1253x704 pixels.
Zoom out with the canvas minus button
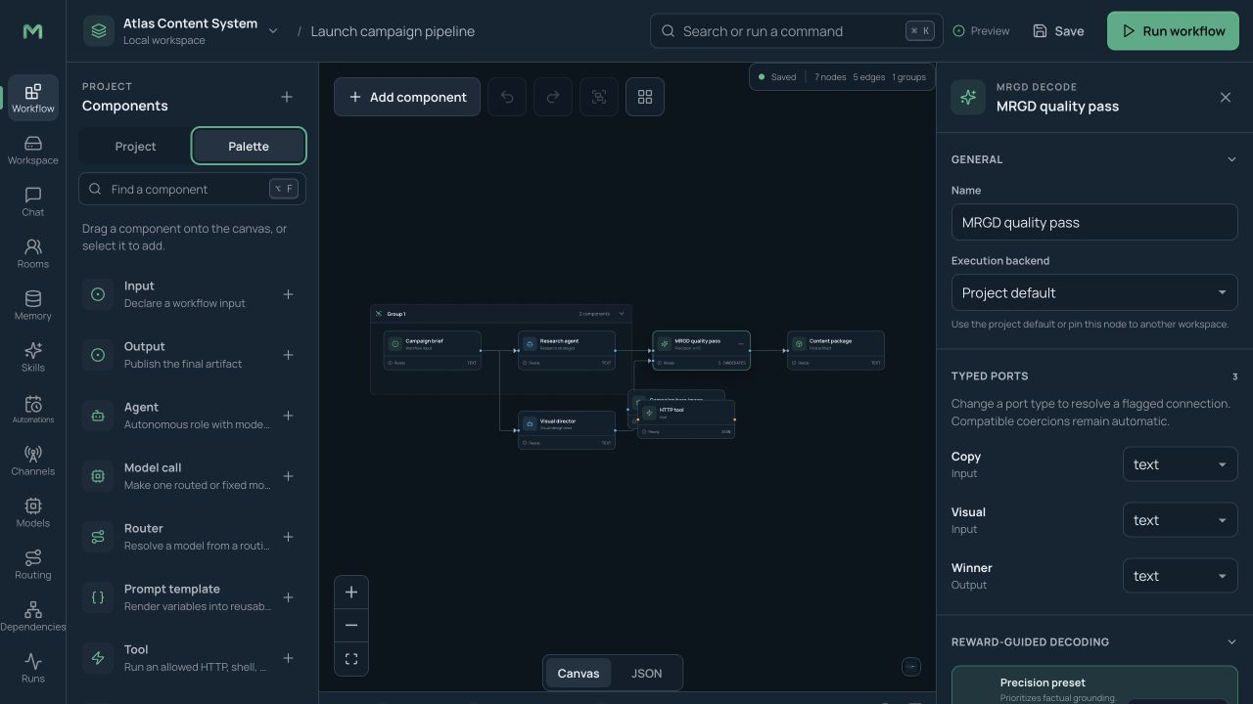coord(351,626)
